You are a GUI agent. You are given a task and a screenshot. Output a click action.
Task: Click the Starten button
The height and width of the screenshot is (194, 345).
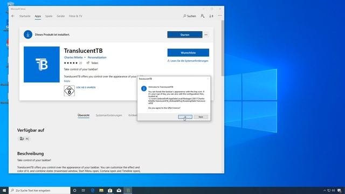[x=185, y=34]
